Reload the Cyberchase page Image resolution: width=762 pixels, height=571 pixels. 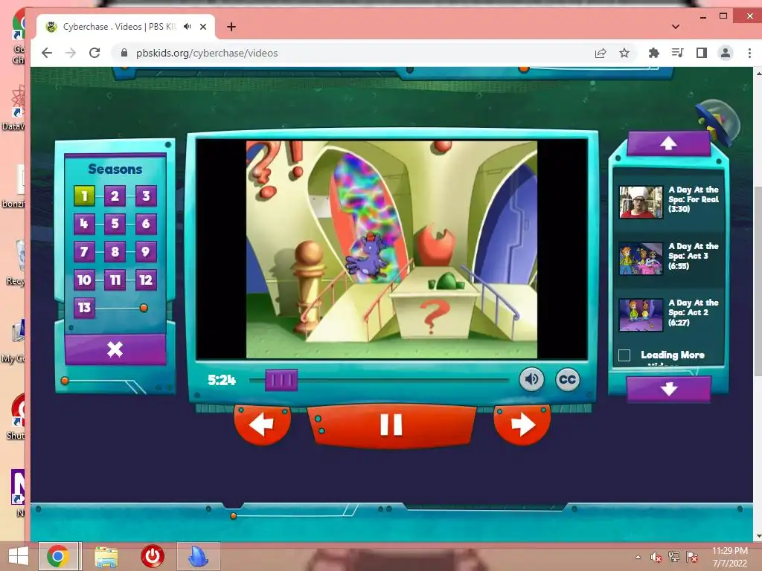tap(95, 53)
